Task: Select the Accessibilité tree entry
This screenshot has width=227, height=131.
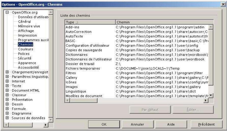Action: pyautogui.click(x=28, y=67)
